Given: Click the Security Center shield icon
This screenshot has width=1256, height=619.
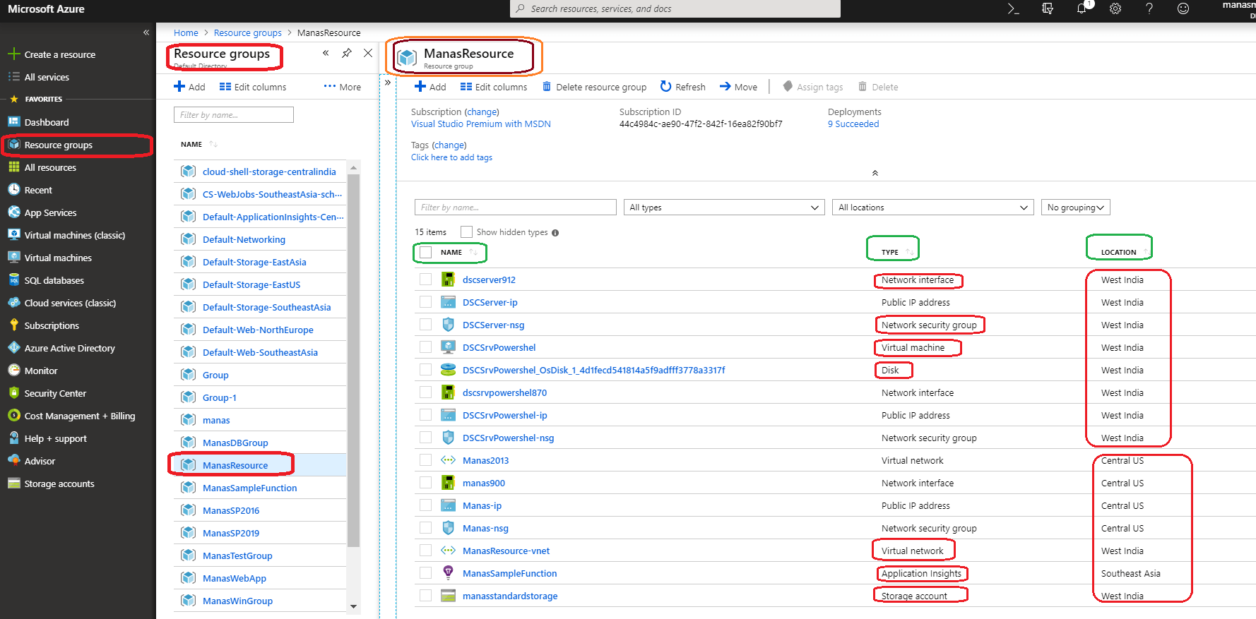Looking at the screenshot, I should coord(13,392).
